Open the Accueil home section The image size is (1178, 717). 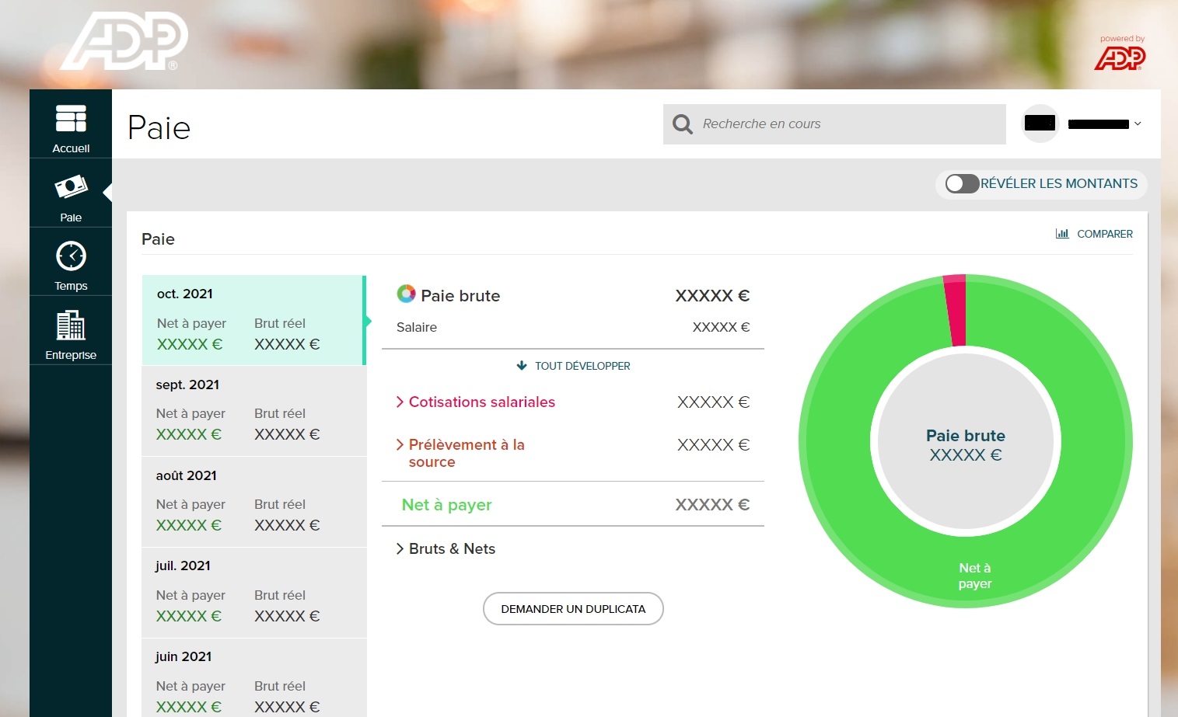[x=71, y=124]
